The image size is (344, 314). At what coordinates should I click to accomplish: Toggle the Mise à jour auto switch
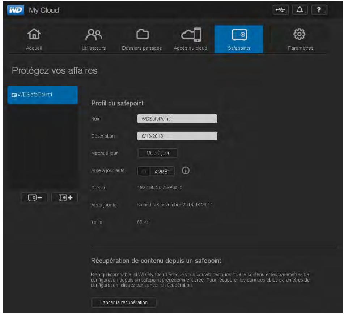[x=156, y=171]
